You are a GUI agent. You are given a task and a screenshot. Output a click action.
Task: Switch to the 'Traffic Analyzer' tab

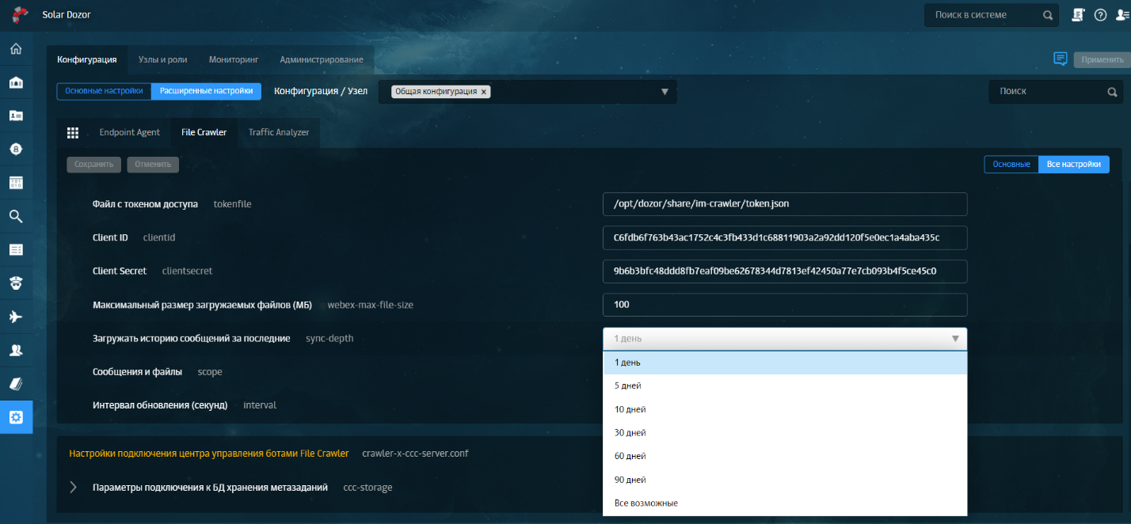[279, 132]
